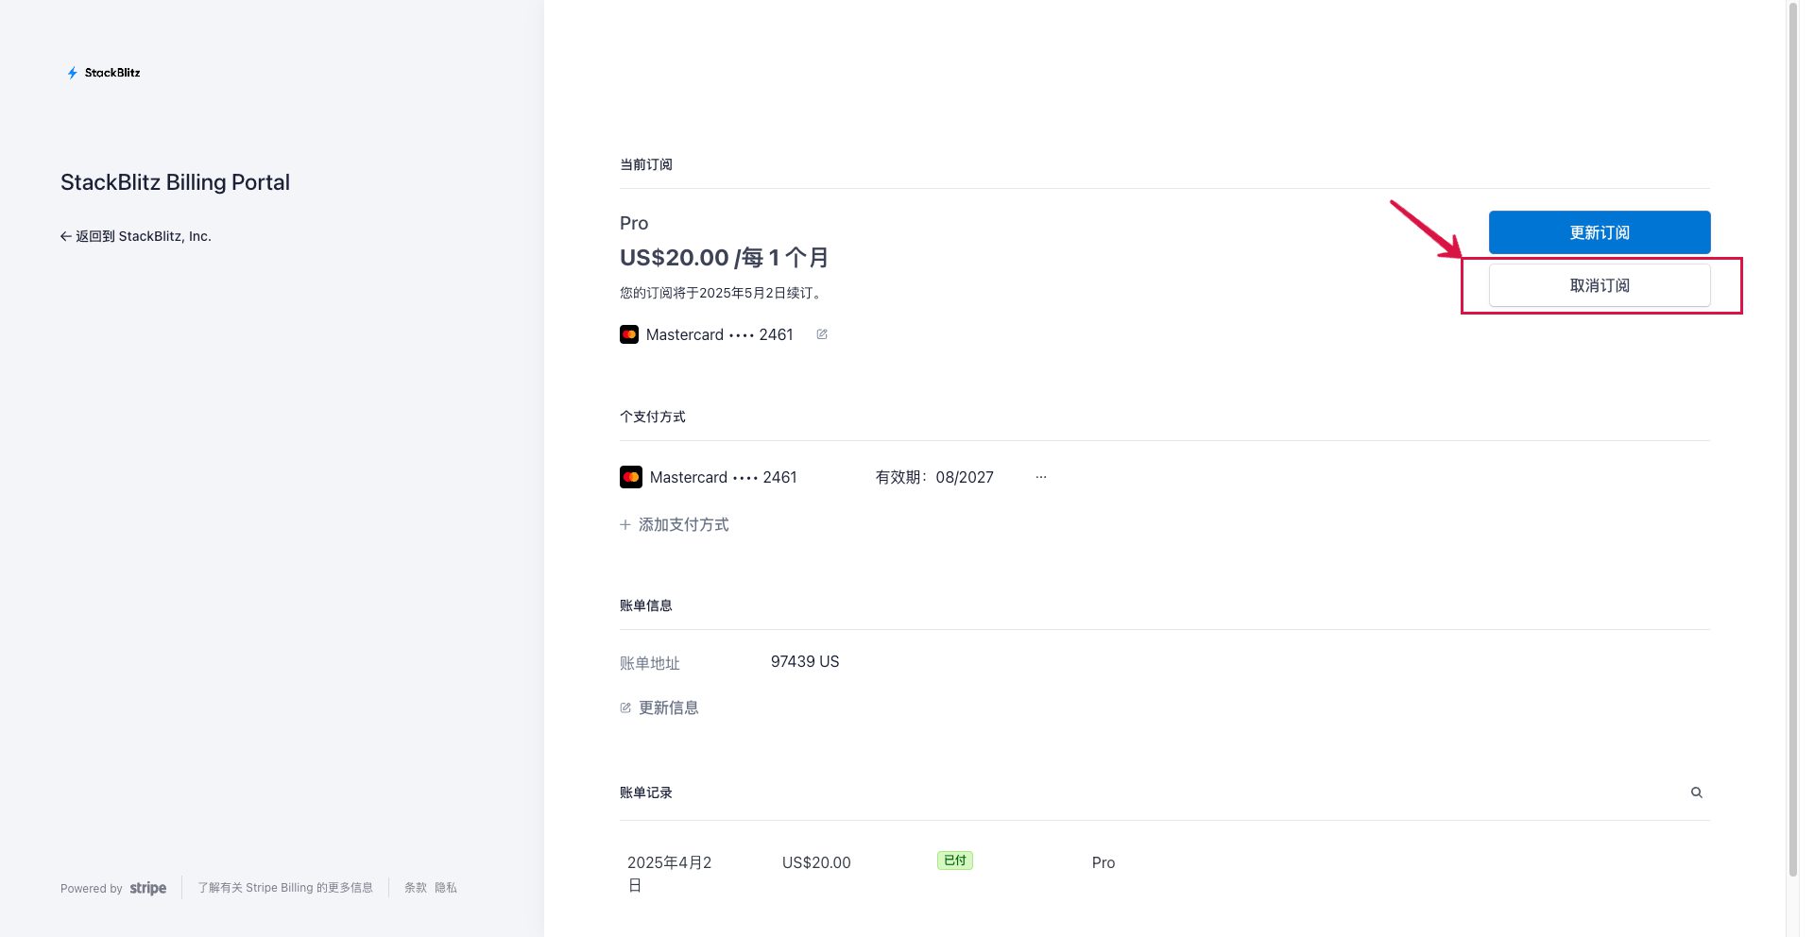Click the Mastercard logo in payment methods
This screenshot has width=1814, height=937.
point(631,477)
